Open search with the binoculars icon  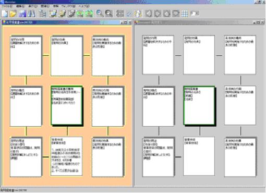point(31,14)
